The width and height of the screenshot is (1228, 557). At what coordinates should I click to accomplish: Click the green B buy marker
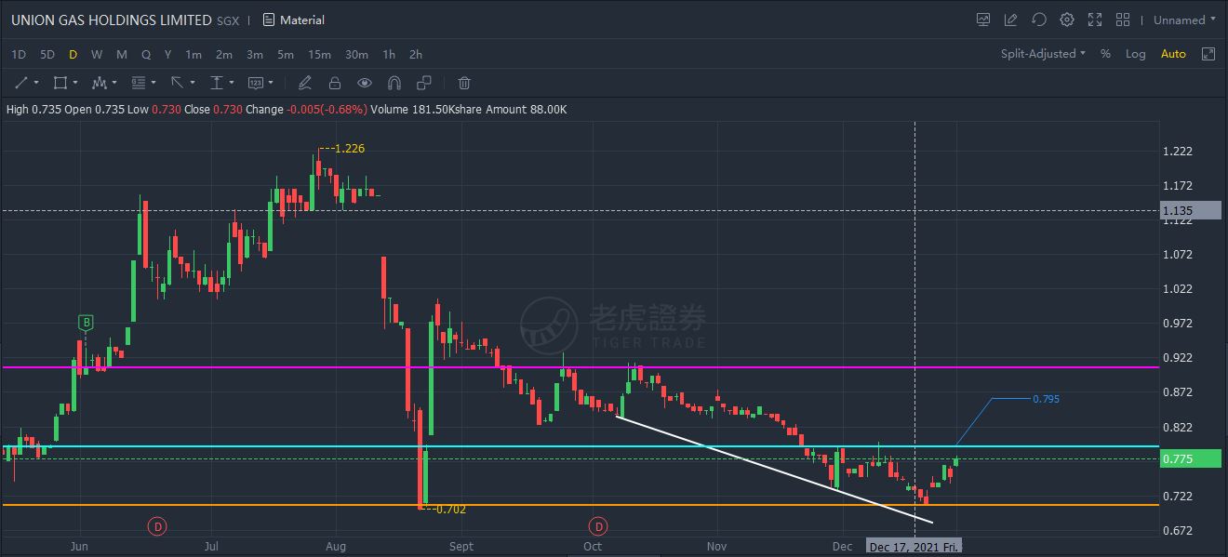tap(86, 323)
